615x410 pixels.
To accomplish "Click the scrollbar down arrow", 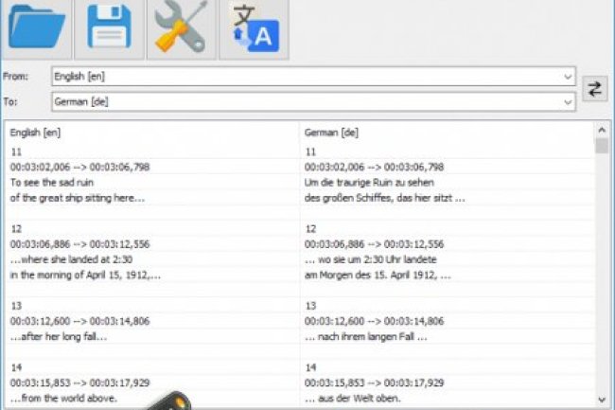I will coord(602,400).
